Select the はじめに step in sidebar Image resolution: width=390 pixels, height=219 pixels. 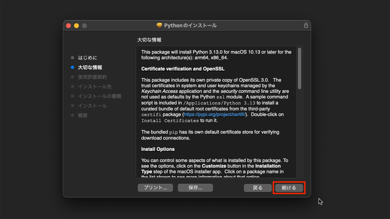pos(87,58)
